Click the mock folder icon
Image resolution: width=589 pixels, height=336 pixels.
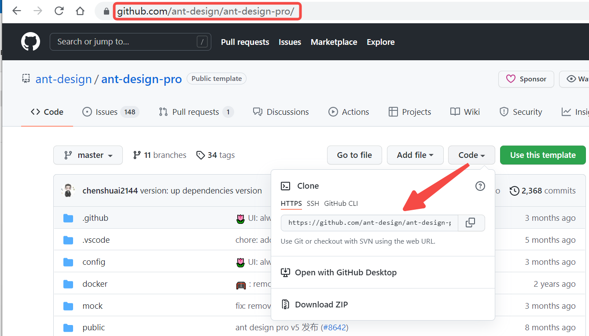(68, 306)
